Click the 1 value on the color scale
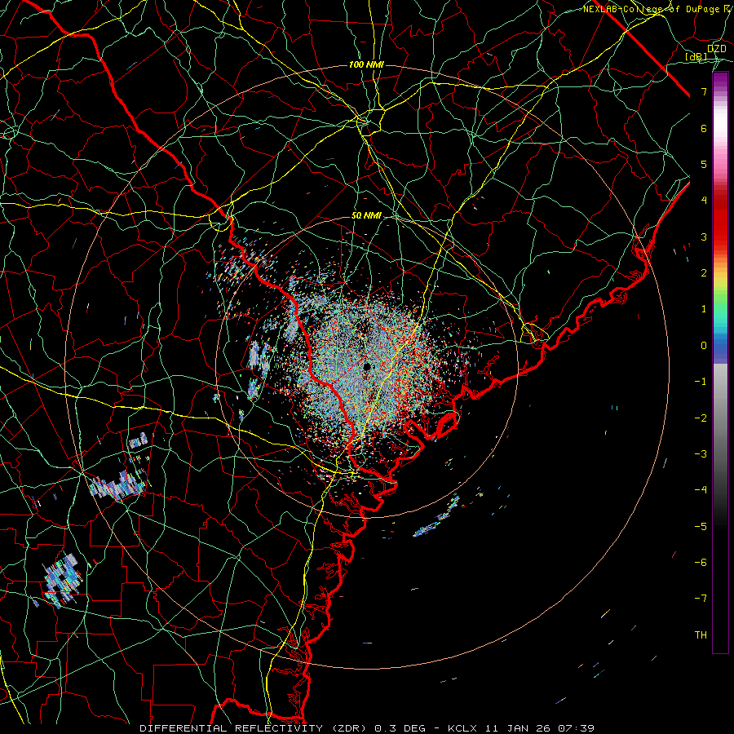 704,309
